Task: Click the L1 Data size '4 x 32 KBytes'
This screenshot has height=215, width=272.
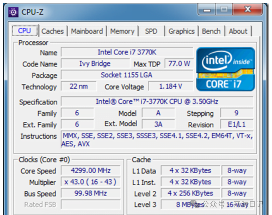Action: point(190,171)
